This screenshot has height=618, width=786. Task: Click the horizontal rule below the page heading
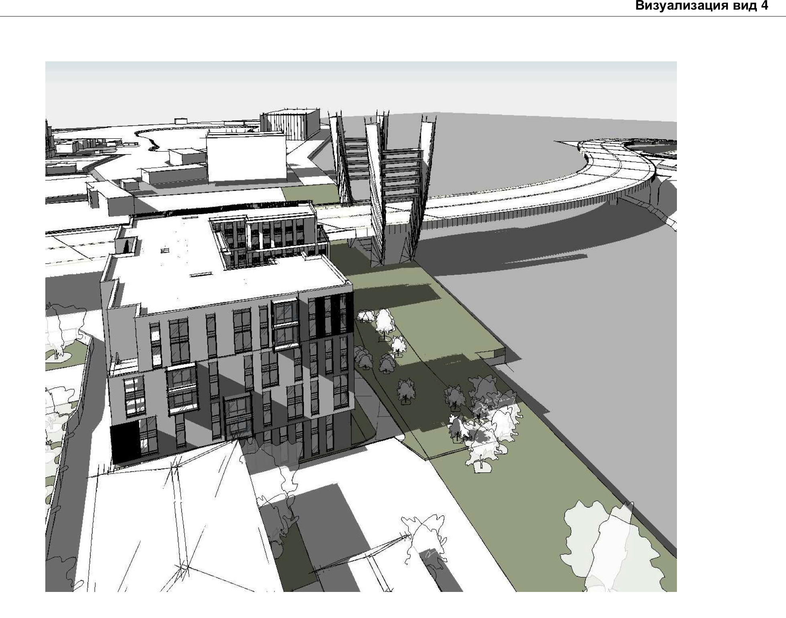click(x=393, y=16)
